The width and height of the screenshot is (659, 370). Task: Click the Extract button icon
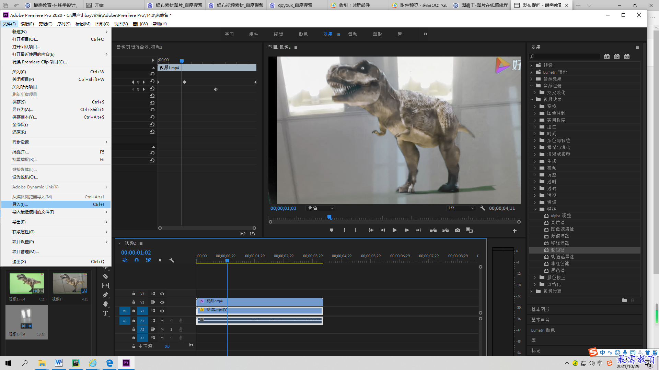click(x=445, y=230)
